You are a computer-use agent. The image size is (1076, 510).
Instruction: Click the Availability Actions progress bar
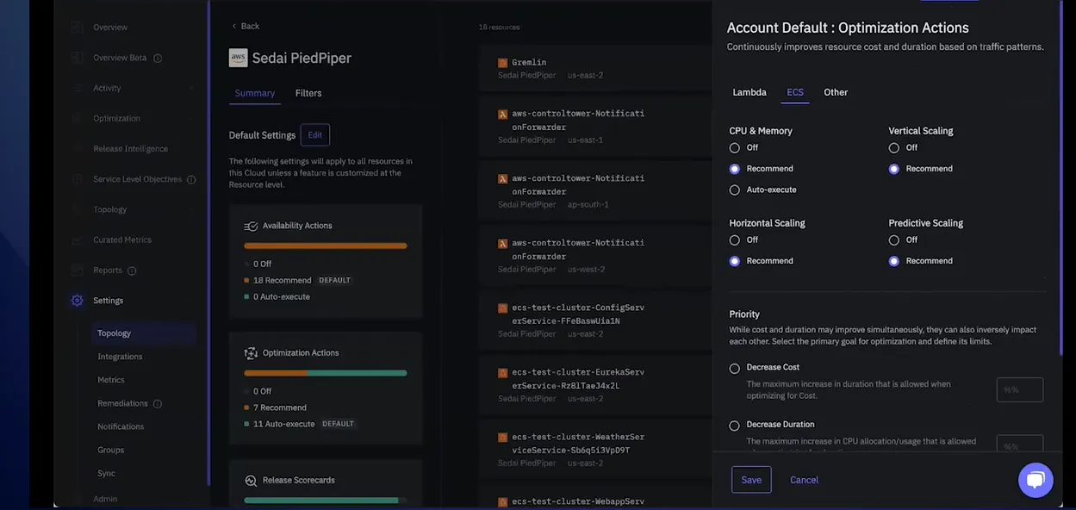pyautogui.click(x=326, y=246)
